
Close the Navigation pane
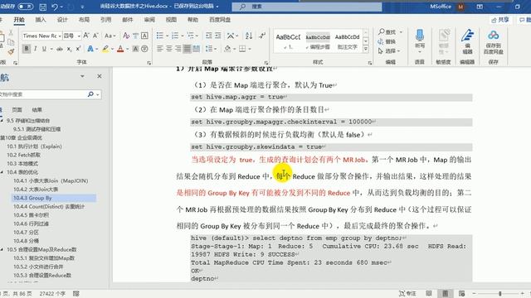[100, 76]
